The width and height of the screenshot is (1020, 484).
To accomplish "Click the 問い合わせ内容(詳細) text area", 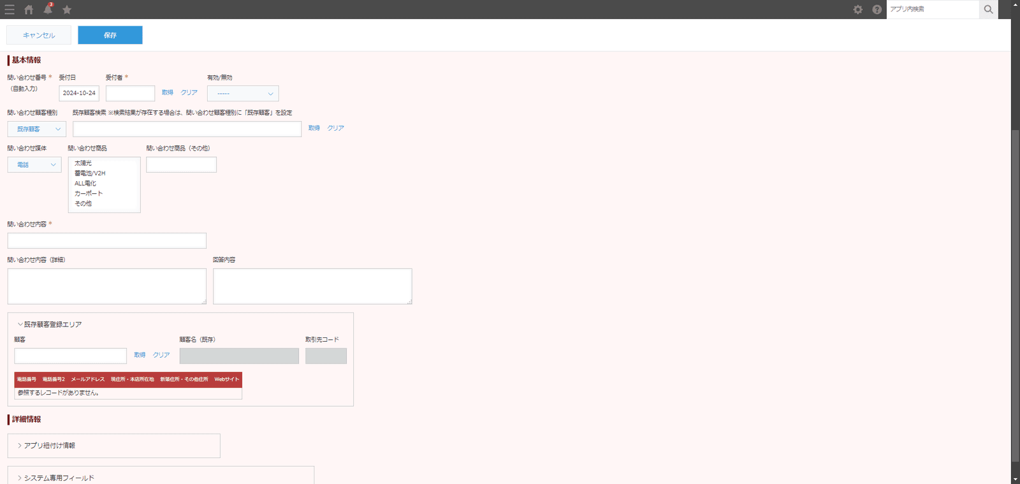I will pyautogui.click(x=107, y=286).
